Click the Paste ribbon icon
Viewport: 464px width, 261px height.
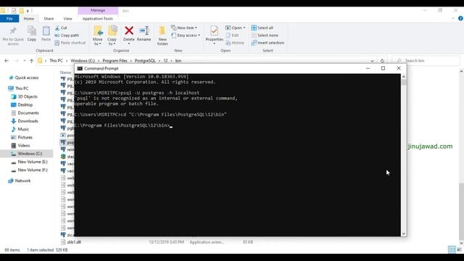[46, 30]
